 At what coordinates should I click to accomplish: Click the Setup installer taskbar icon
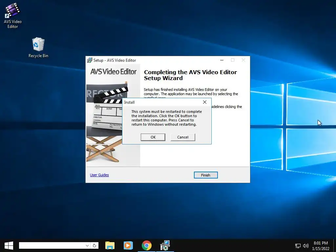coord(165,245)
